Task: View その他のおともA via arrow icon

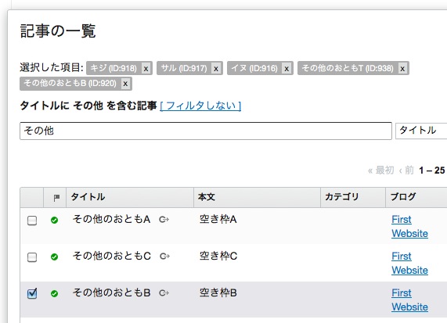Action: pos(164,219)
